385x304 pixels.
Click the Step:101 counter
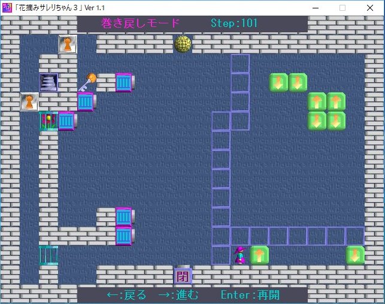[234, 23]
